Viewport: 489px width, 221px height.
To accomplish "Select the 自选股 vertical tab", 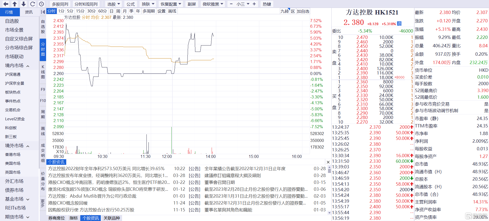I will pos(43,26).
